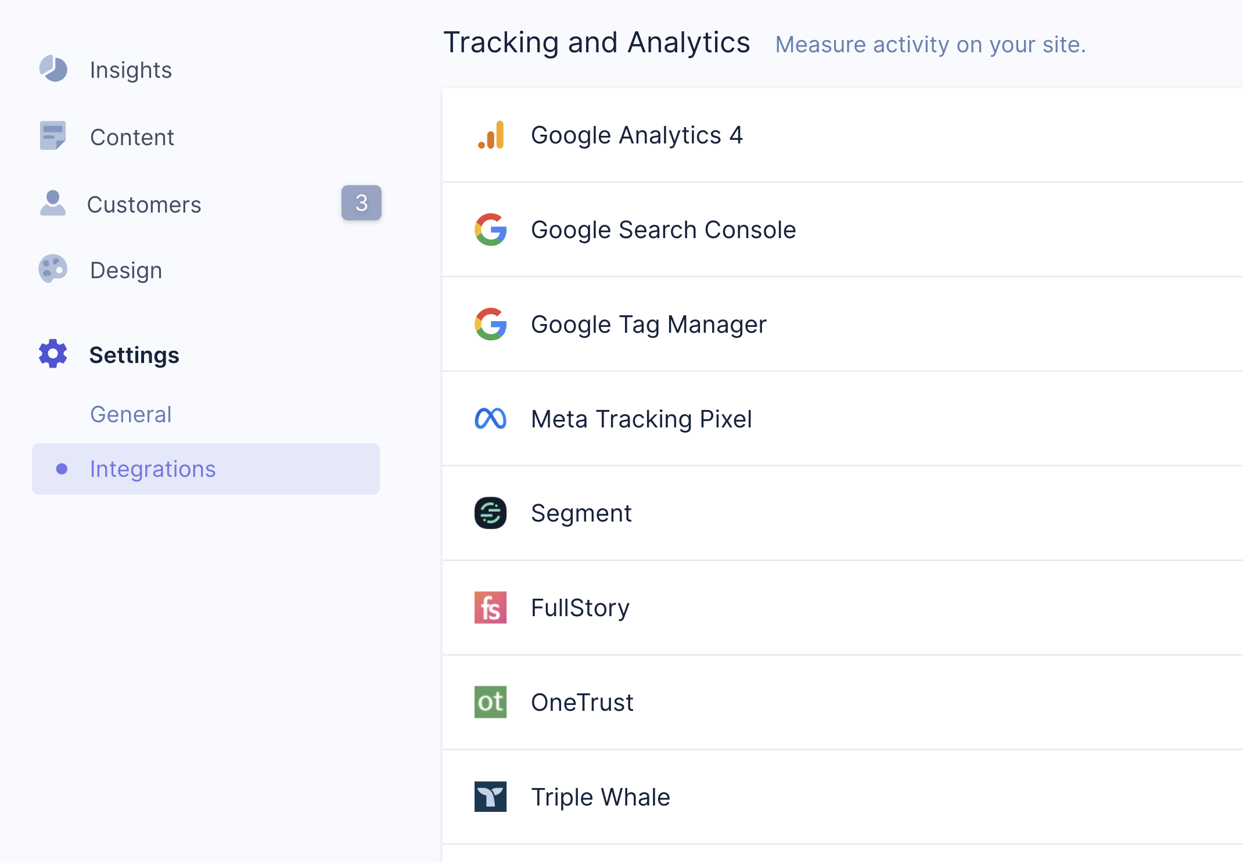Open the Google Tag Manager integration
The image size is (1243, 863).
click(x=842, y=325)
